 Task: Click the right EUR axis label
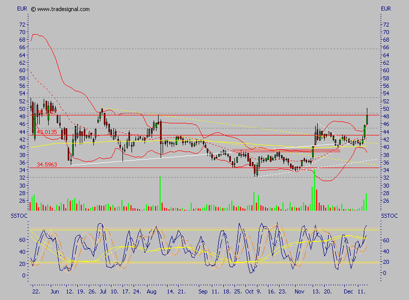click(x=386, y=8)
